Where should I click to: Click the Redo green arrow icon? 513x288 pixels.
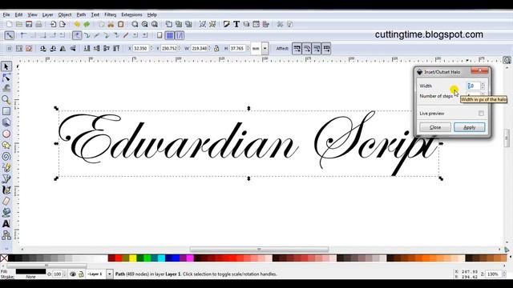(87, 24)
